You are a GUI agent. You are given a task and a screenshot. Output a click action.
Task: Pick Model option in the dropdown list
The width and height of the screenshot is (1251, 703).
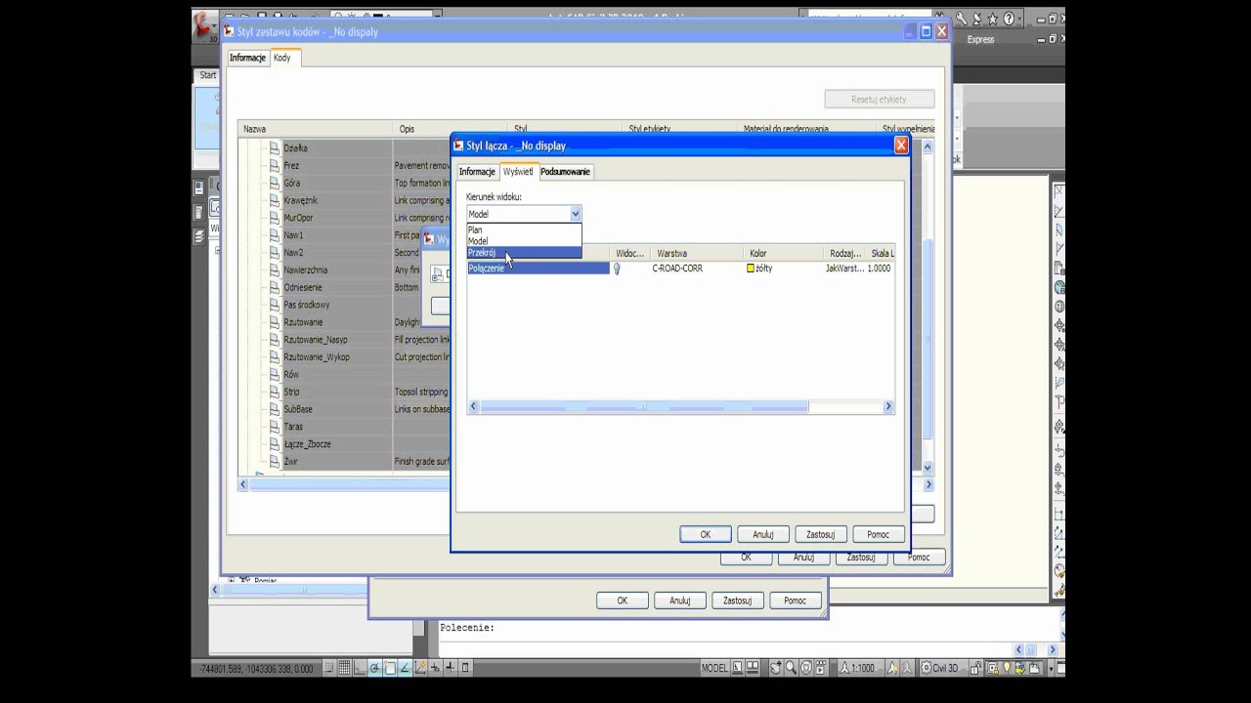524,240
